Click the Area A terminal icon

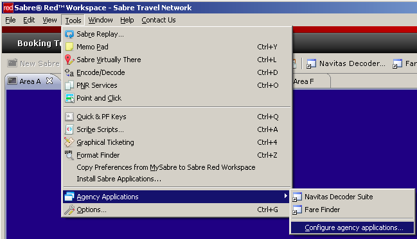(12, 81)
